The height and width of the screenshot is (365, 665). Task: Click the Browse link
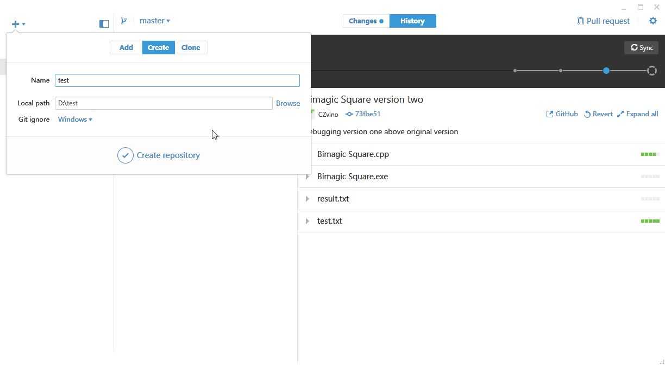pos(288,103)
